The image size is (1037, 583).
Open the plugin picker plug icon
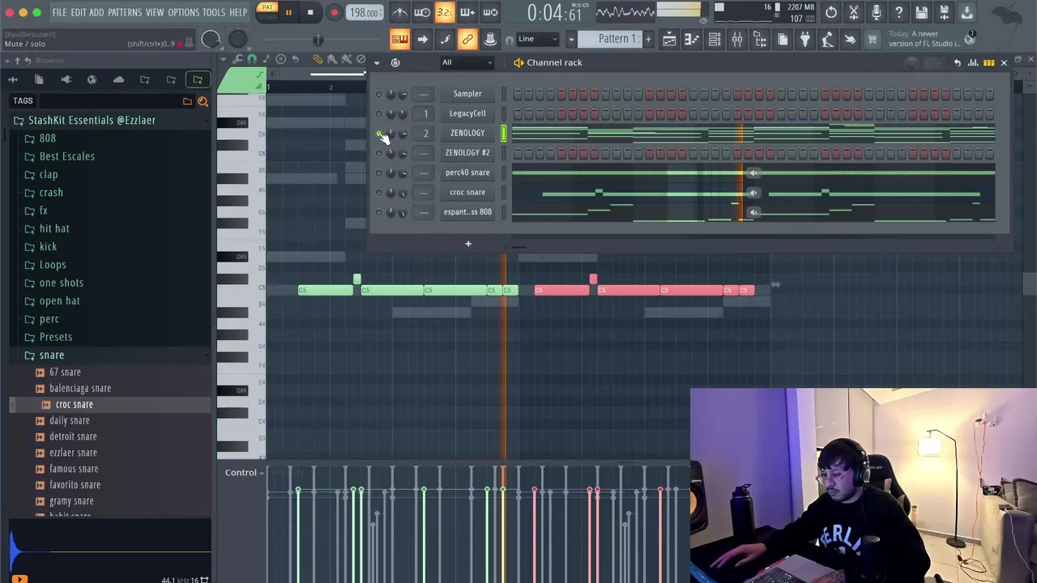point(804,39)
